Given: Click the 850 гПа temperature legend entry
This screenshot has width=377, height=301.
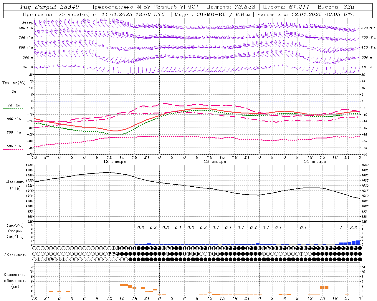Looking at the screenshot, I should tap(14, 120).
